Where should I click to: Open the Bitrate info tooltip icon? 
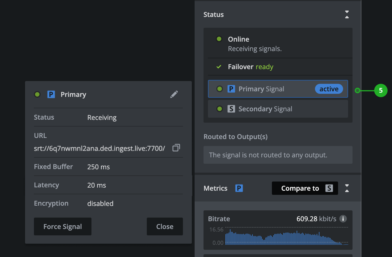(x=343, y=219)
